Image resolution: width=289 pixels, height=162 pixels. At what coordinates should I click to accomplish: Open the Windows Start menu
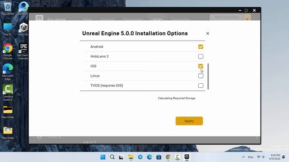pyautogui.click(x=103, y=157)
